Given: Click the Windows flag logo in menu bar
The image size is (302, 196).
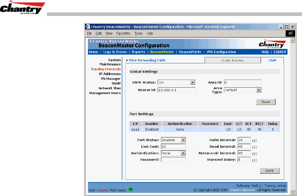Looking at the screenshot, I should [290, 33].
